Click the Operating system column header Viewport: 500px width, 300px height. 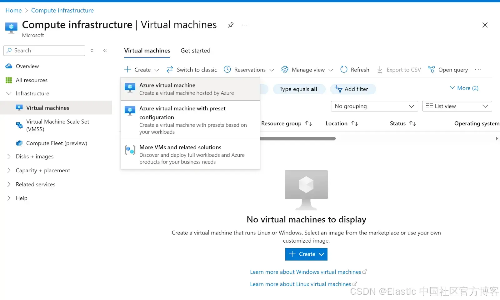point(477,124)
